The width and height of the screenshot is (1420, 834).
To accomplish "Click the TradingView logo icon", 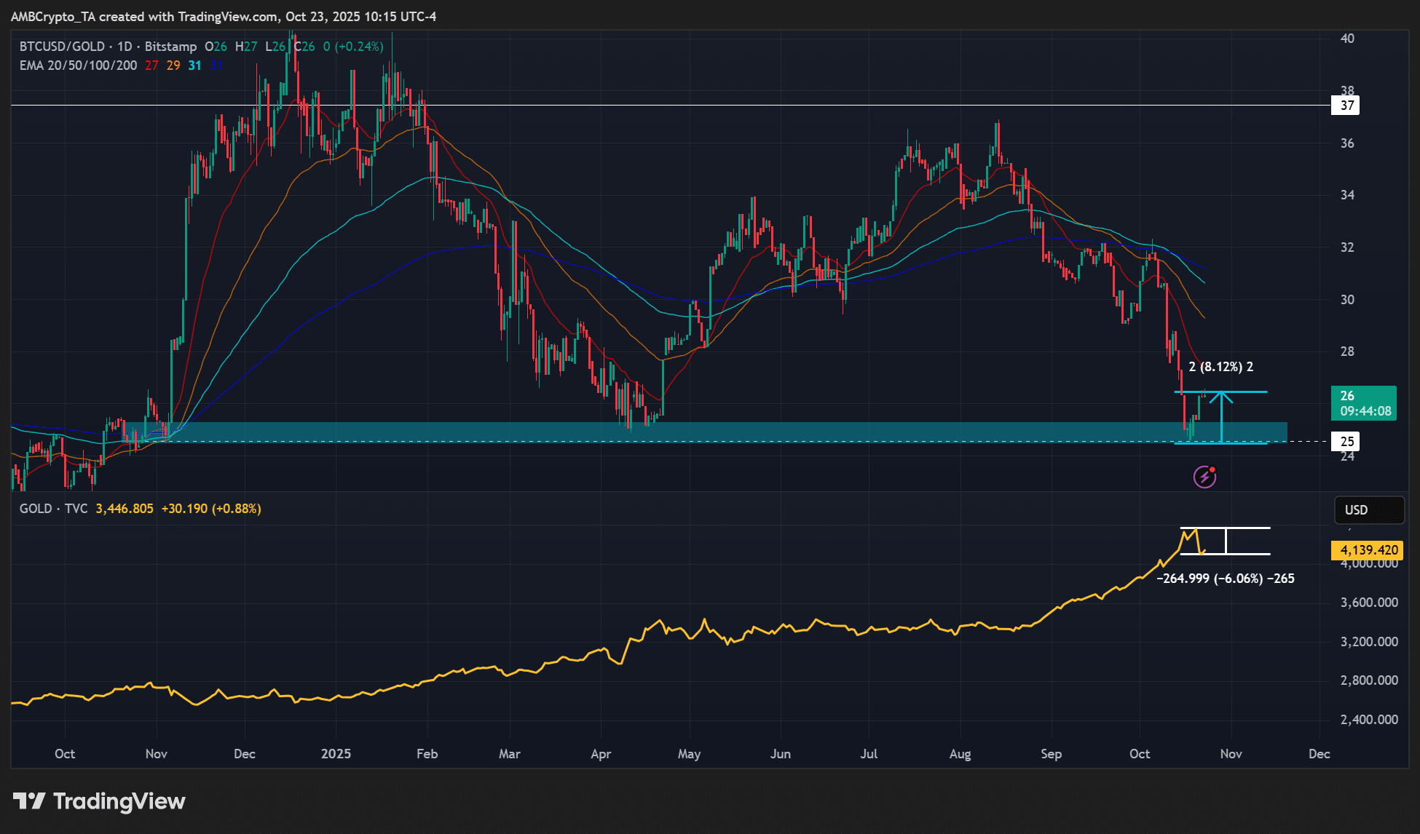I will click(29, 801).
